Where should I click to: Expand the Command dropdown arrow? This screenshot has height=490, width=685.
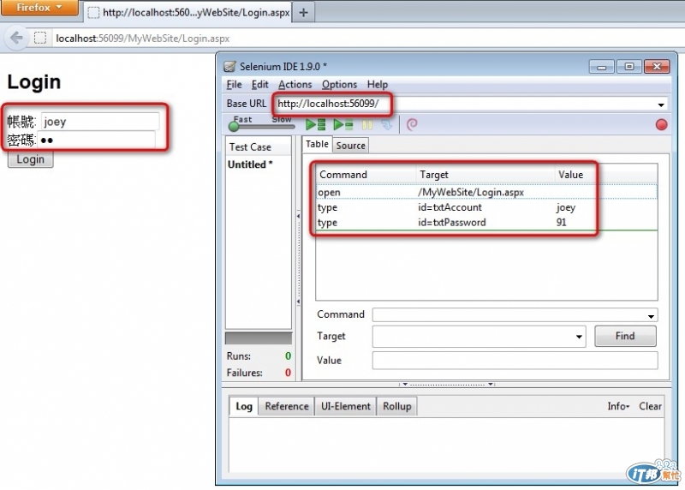point(651,315)
